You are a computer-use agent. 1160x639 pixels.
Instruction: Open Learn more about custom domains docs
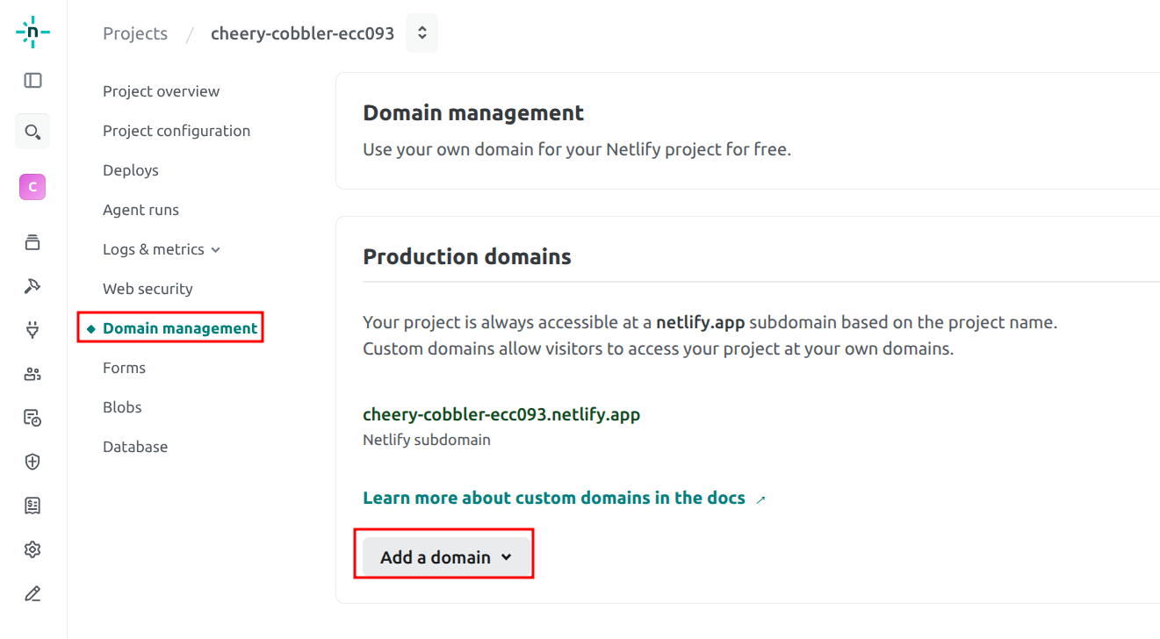[554, 498]
